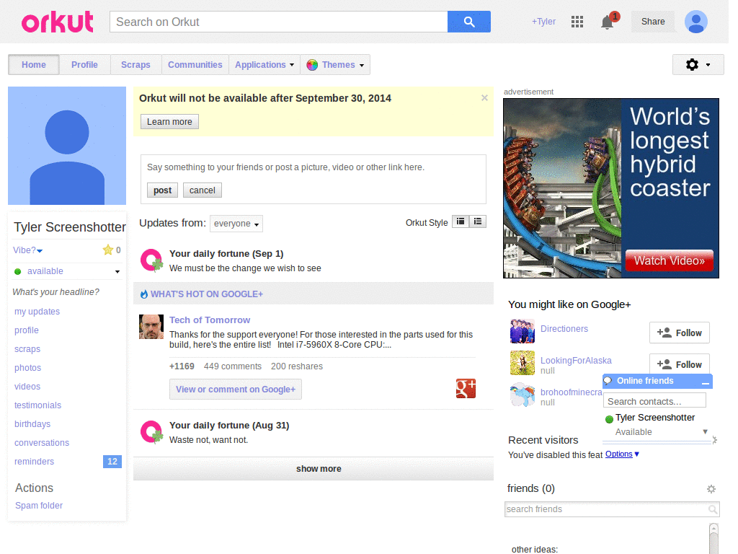The height and width of the screenshot is (554, 738).
Task: Open the Communities tab
Action: [195, 65]
